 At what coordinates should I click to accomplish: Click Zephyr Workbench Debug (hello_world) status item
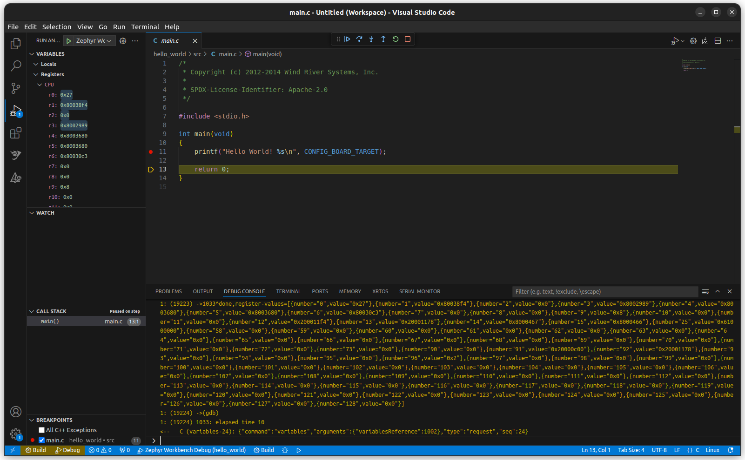191,450
